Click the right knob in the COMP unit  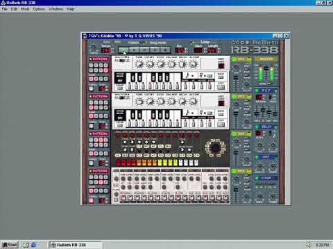click(273, 196)
